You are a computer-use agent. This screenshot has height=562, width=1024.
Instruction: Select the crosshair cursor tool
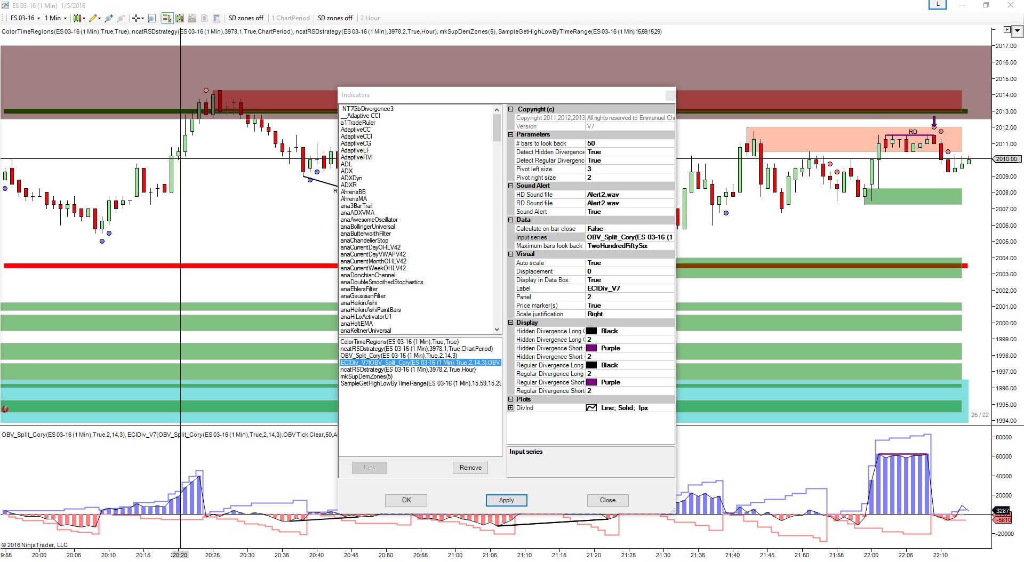coord(136,18)
